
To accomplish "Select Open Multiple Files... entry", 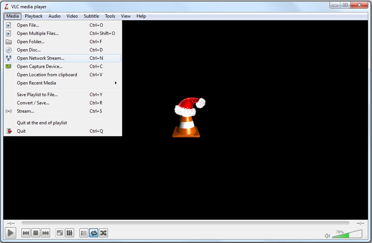I will pyautogui.click(x=63, y=33).
